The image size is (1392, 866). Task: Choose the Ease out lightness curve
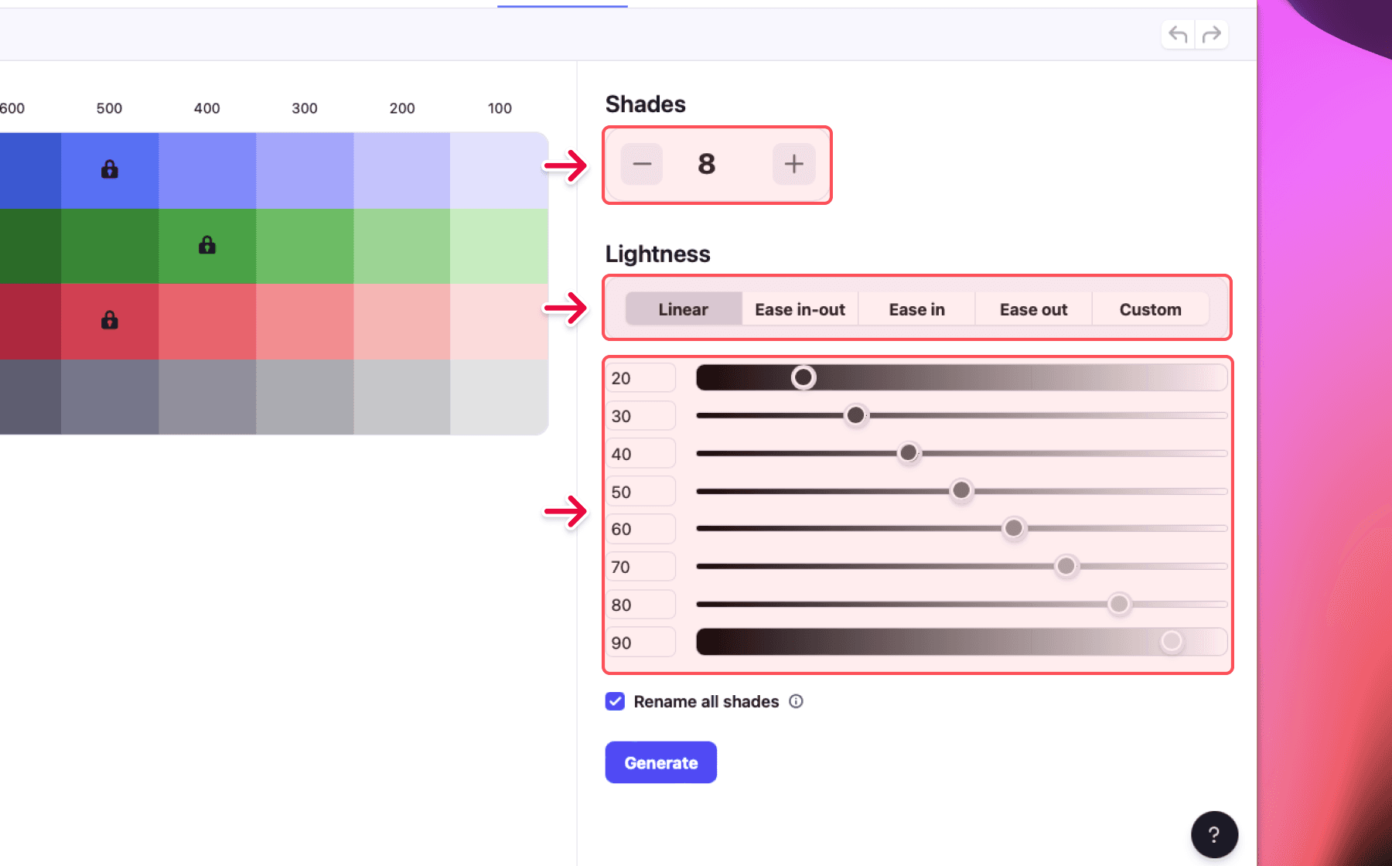[x=1033, y=309]
